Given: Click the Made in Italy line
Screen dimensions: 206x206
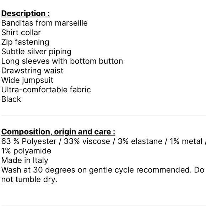Looking at the screenshot, I should (x=25, y=161).
